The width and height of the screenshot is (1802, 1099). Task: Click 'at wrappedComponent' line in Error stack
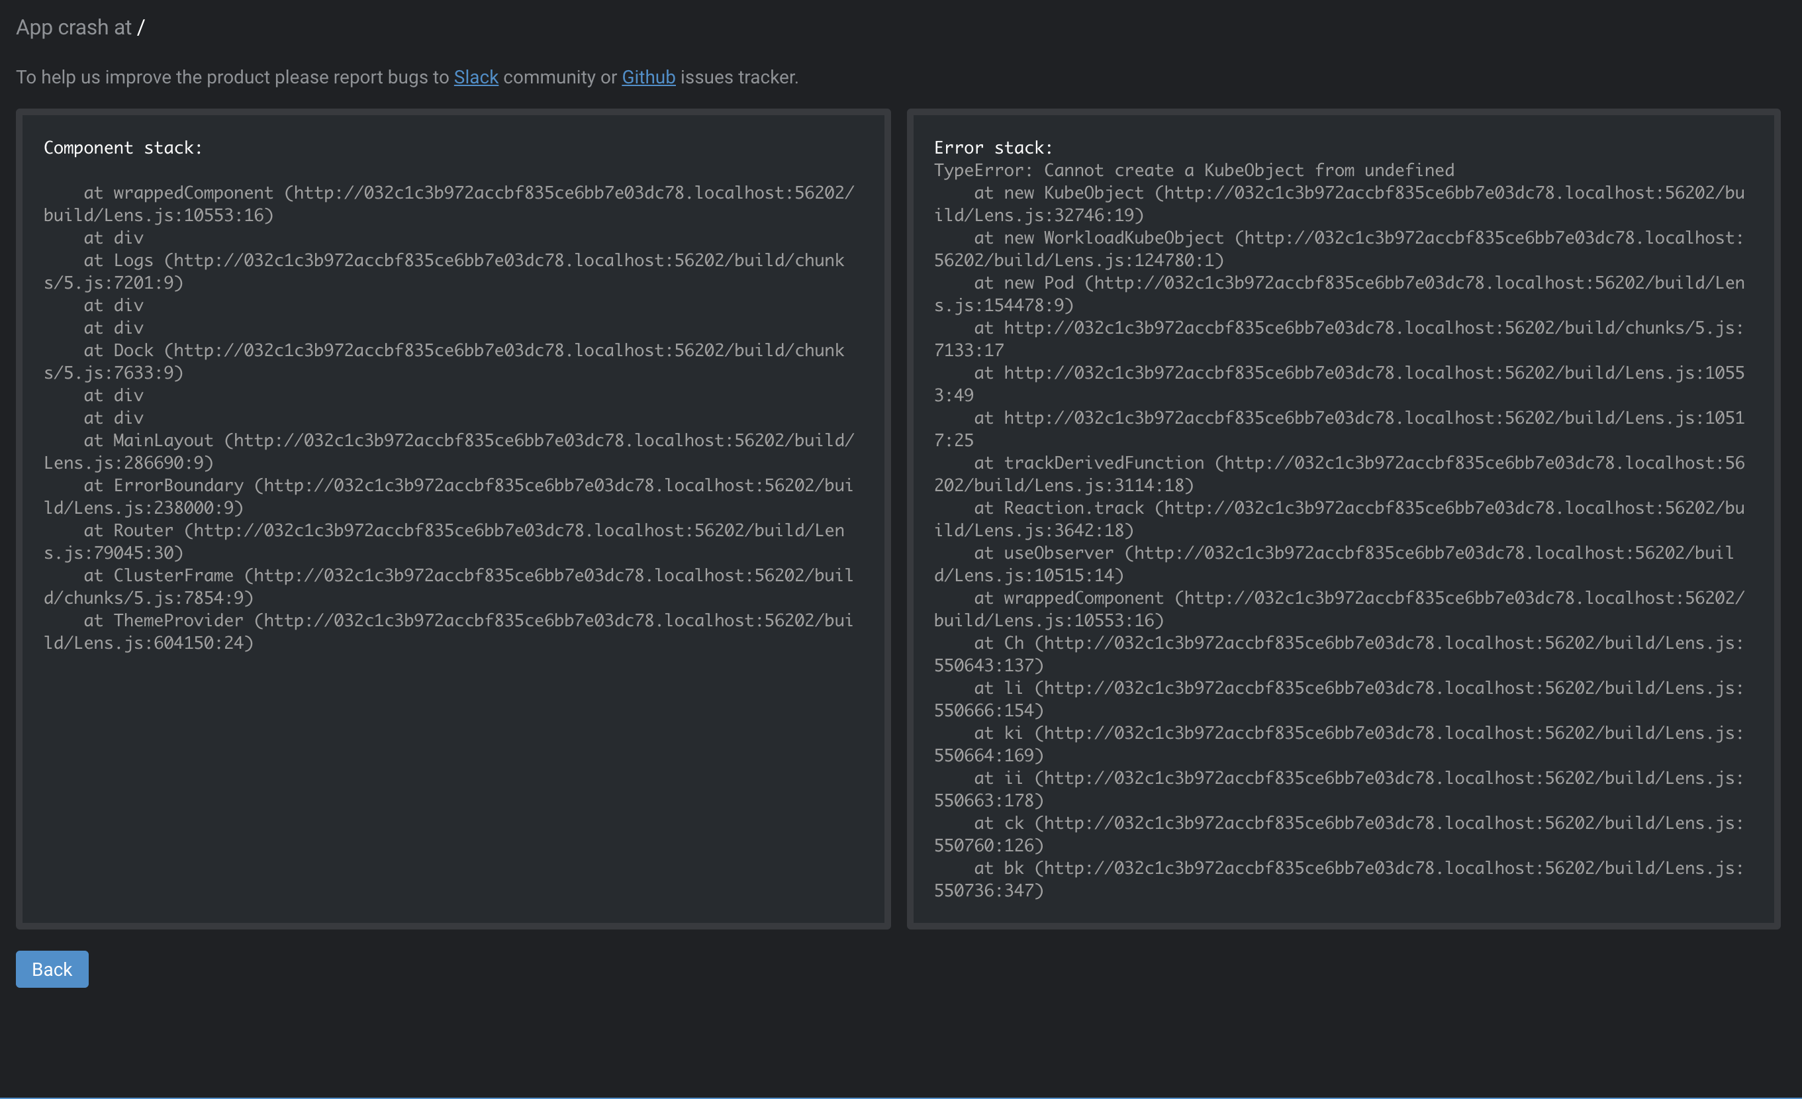pyautogui.click(x=1339, y=609)
